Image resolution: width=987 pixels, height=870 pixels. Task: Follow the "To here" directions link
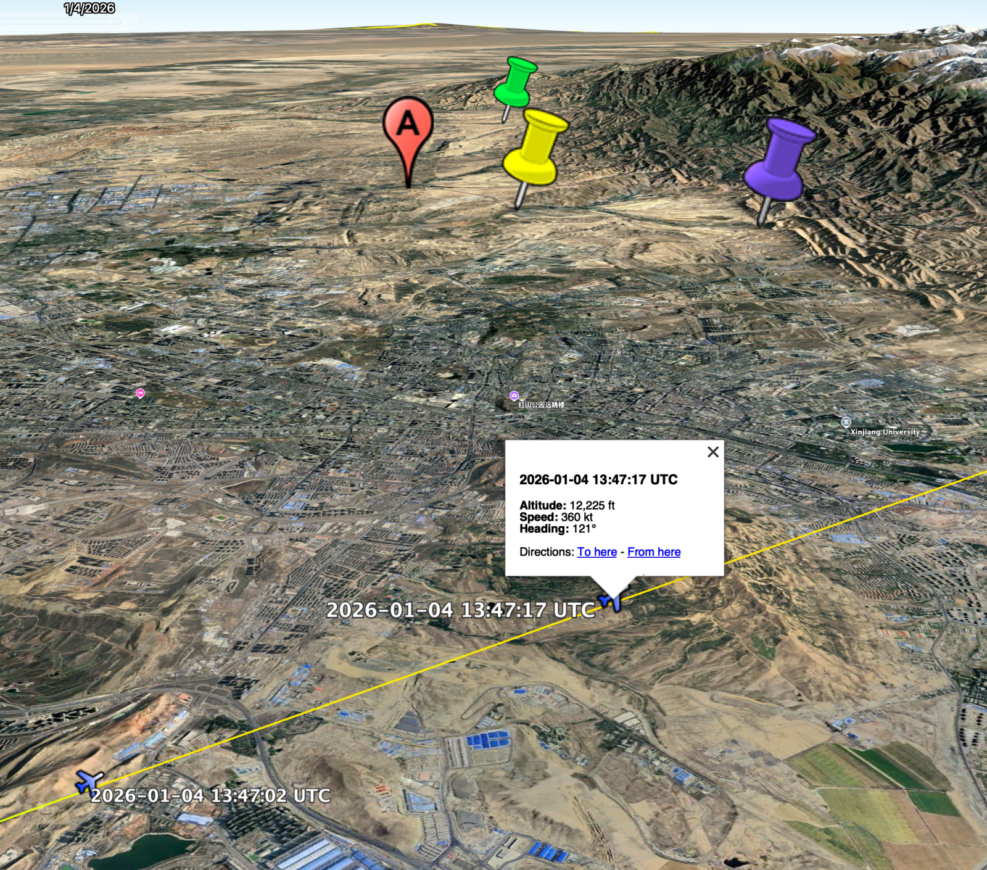tap(597, 552)
